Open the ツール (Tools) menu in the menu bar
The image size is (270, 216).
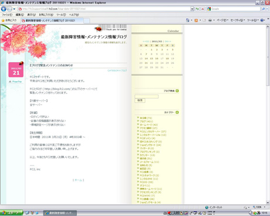[x=61, y=15]
